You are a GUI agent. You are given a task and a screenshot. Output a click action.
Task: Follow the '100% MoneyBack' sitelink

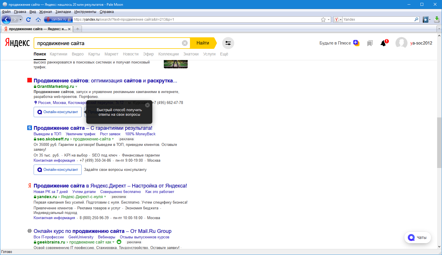coord(140,134)
